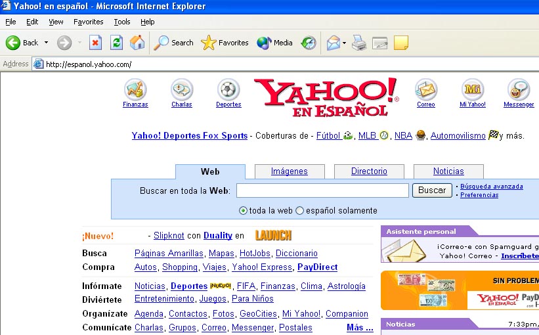Select the 'español solamente' radio button

click(300, 211)
